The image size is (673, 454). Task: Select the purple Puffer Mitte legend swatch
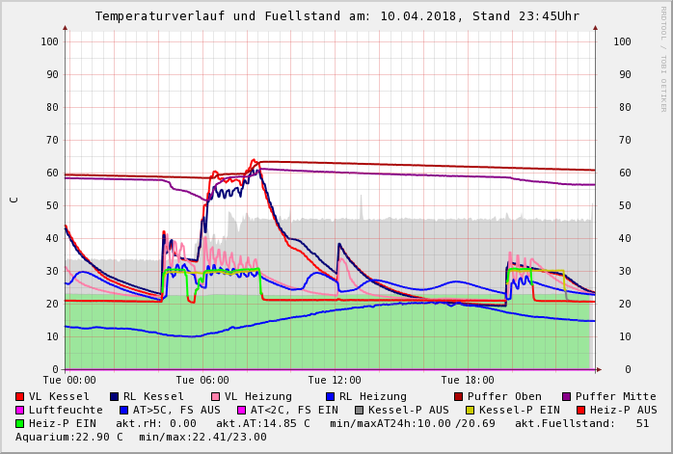click(566, 396)
